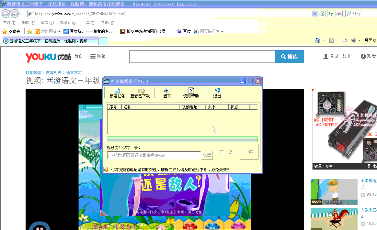This screenshot has height=230, width=377.
Task: Open the 百度统计 bookmark
Action: point(88,31)
